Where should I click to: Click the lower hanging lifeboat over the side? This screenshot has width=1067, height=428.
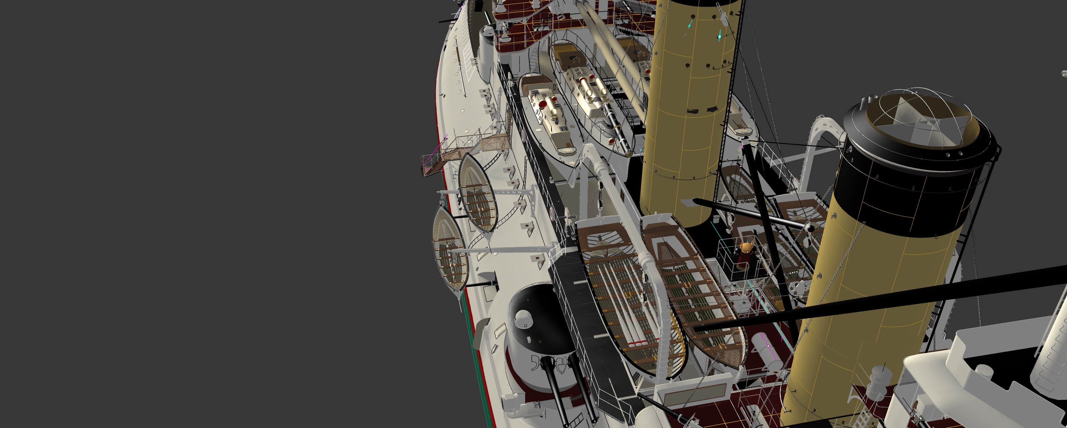coord(448,253)
